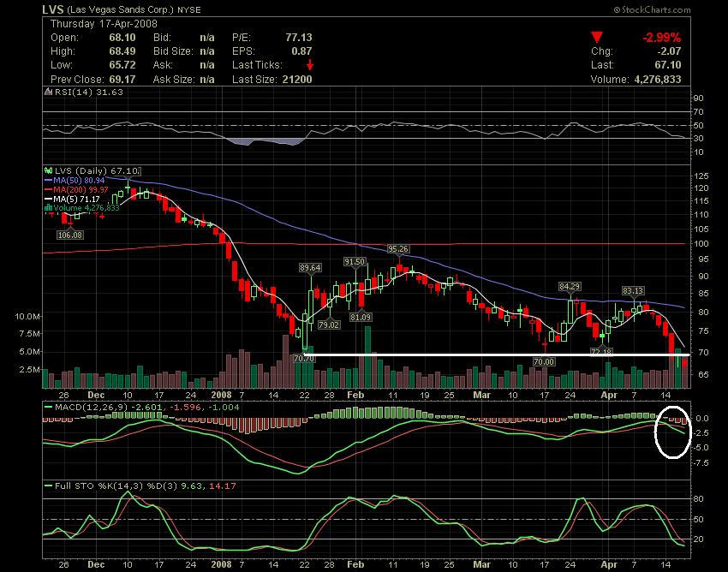This screenshot has width=728, height=572.
Task: Click the 7.5M volume axis label
Action: coord(30,334)
